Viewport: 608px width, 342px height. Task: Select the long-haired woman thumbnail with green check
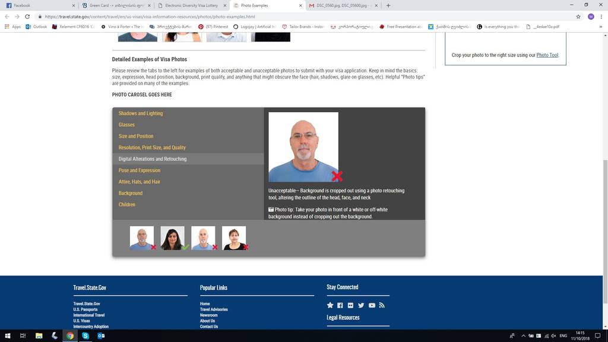[x=173, y=238]
